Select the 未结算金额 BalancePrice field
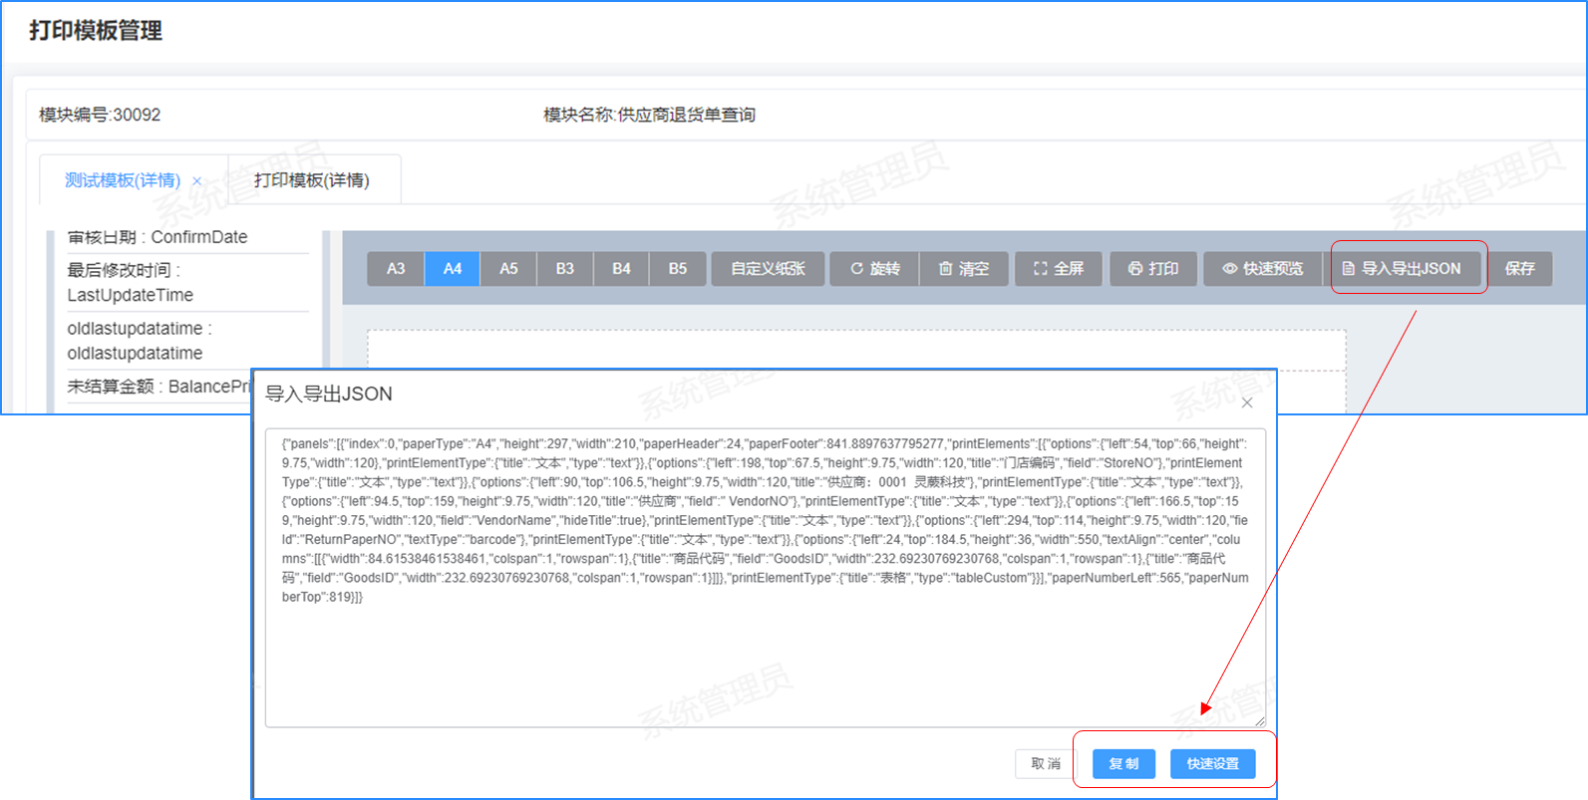The height and width of the screenshot is (800, 1588). 159,387
